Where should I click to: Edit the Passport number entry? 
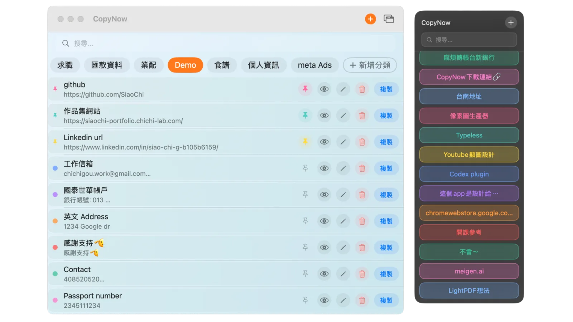pos(343,300)
